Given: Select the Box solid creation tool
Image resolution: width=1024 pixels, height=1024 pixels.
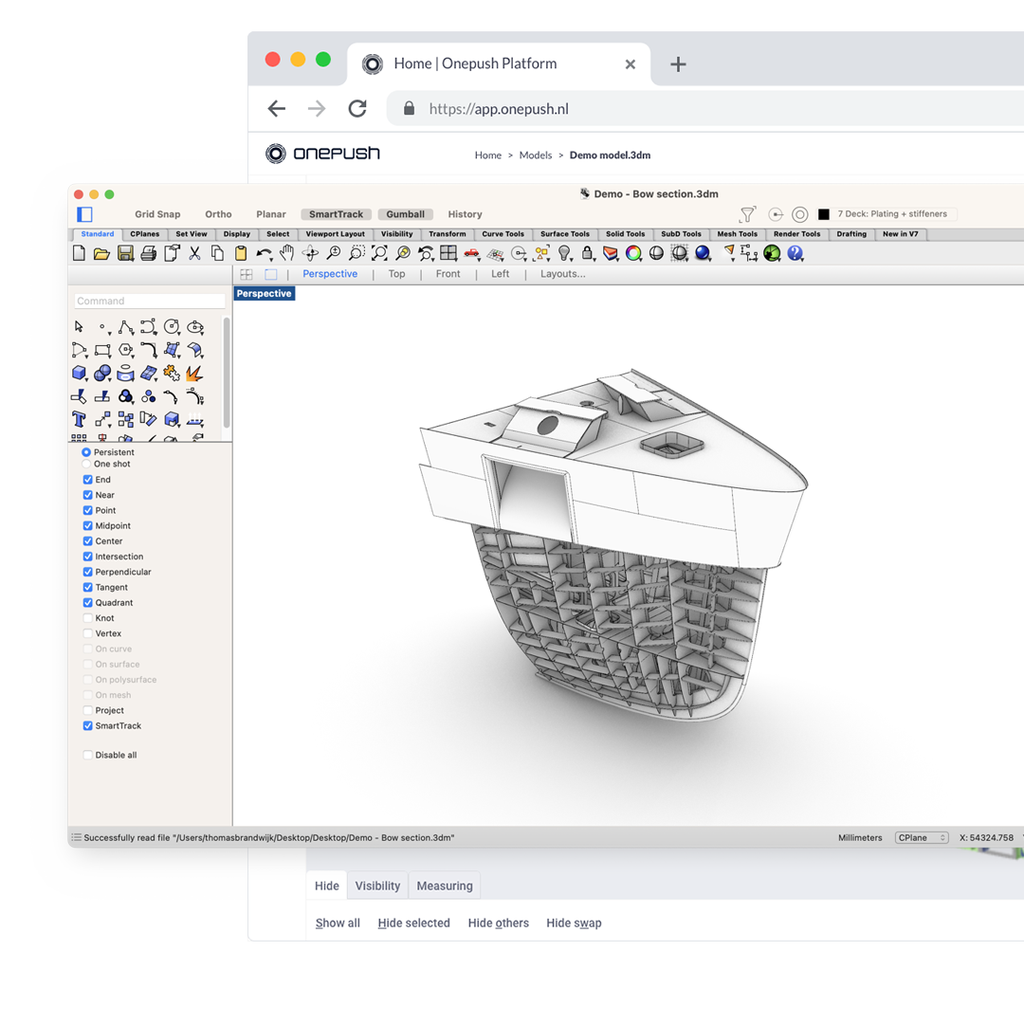Looking at the screenshot, I should pos(79,373).
